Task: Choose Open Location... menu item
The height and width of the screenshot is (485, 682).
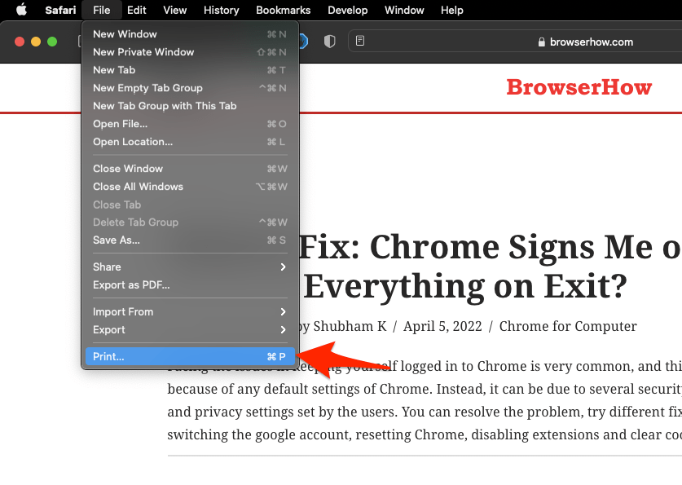Action: [190, 142]
